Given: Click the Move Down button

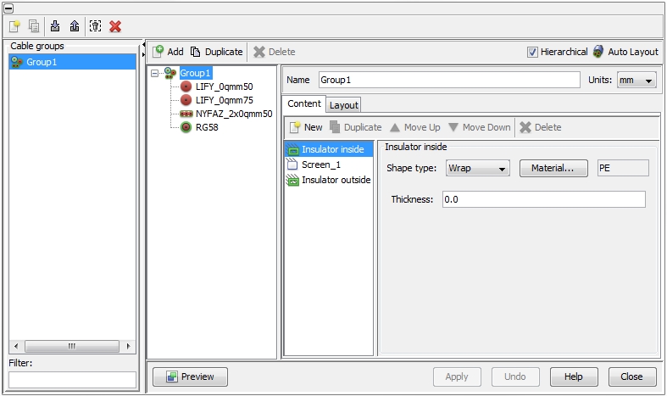Looking at the screenshot, I should tap(480, 127).
